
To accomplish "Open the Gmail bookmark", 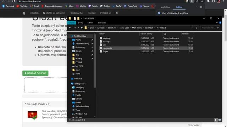I will click(x=34, y=6).
